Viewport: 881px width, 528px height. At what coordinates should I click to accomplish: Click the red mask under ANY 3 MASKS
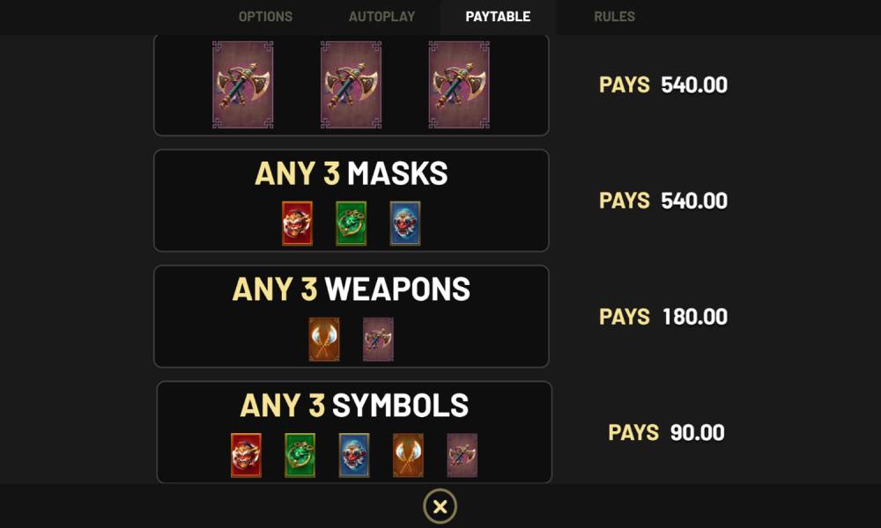click(297, 224)
